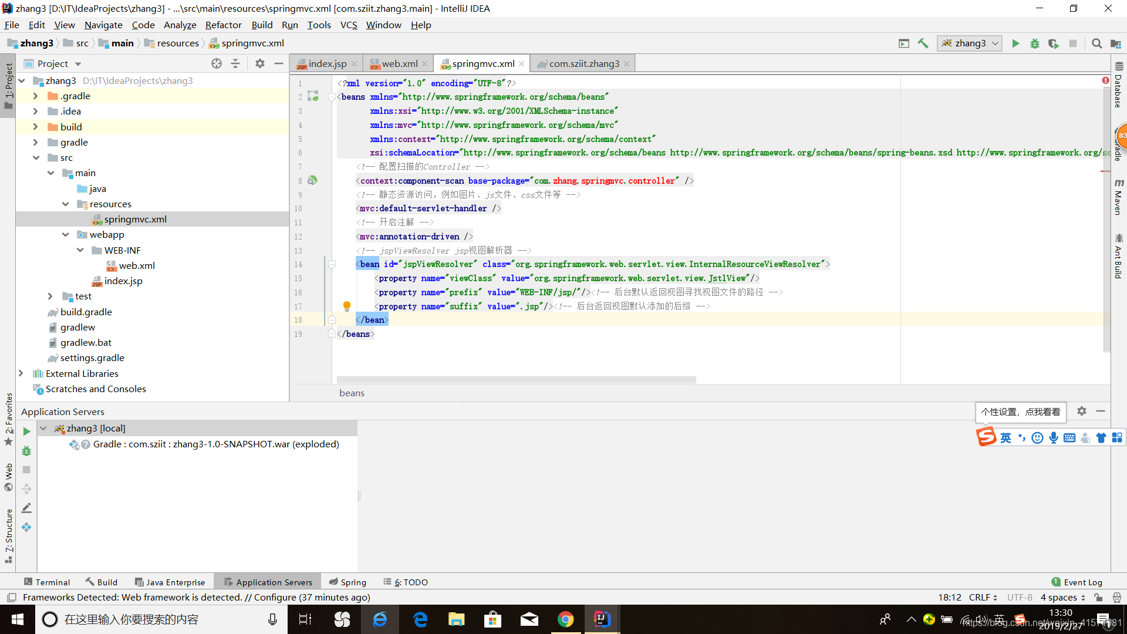Expand the .idea folder
This screenshot has width=1127, height=634.
(35, 111)
